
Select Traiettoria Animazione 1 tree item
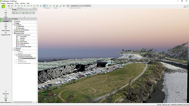point(29,58)
